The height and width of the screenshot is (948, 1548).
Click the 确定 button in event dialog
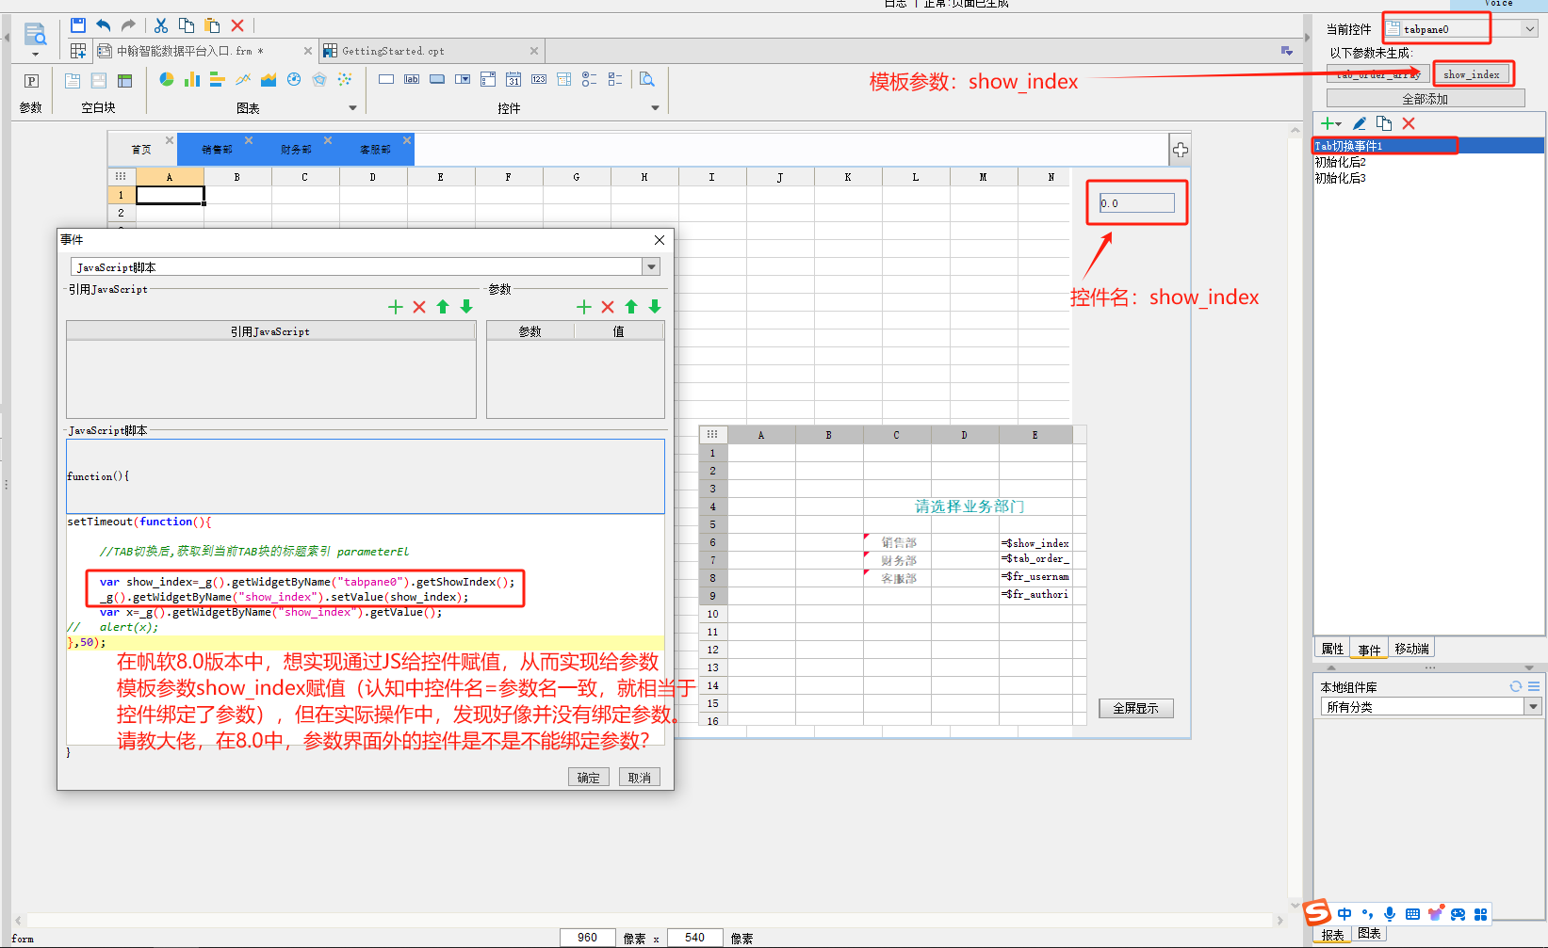tap(589, 778)
